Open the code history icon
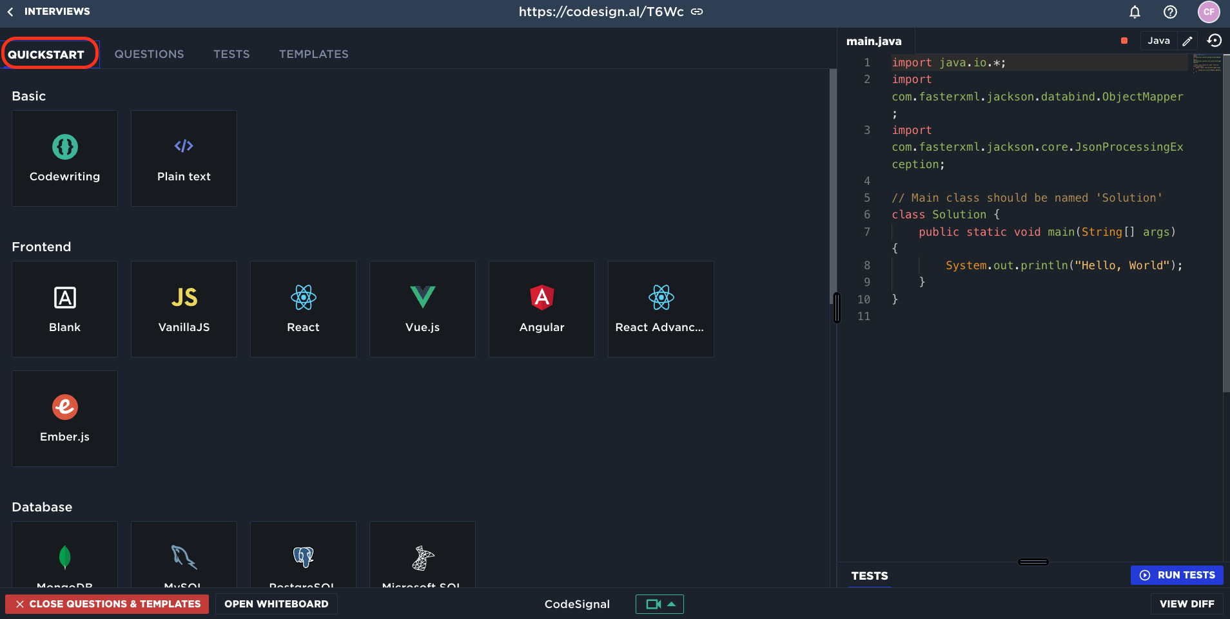The image size is (1230, 619). pyautogui.click(x=1215, y=41)
